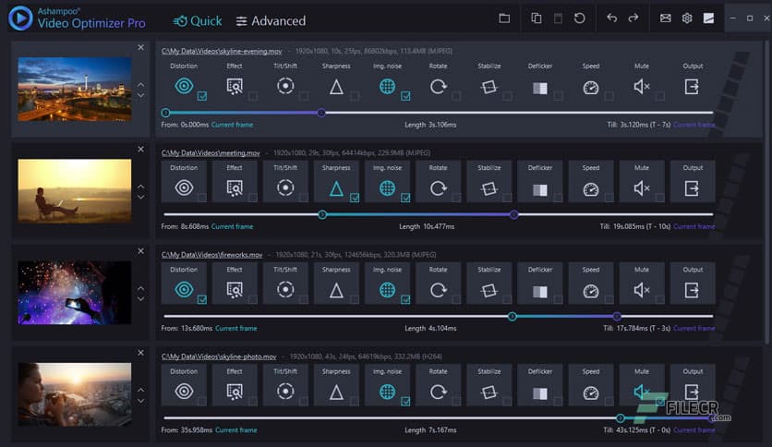Select Deflicker icon for skyline-evening.mov
Screen dimensions: 772x447
(x=540, y=88)
